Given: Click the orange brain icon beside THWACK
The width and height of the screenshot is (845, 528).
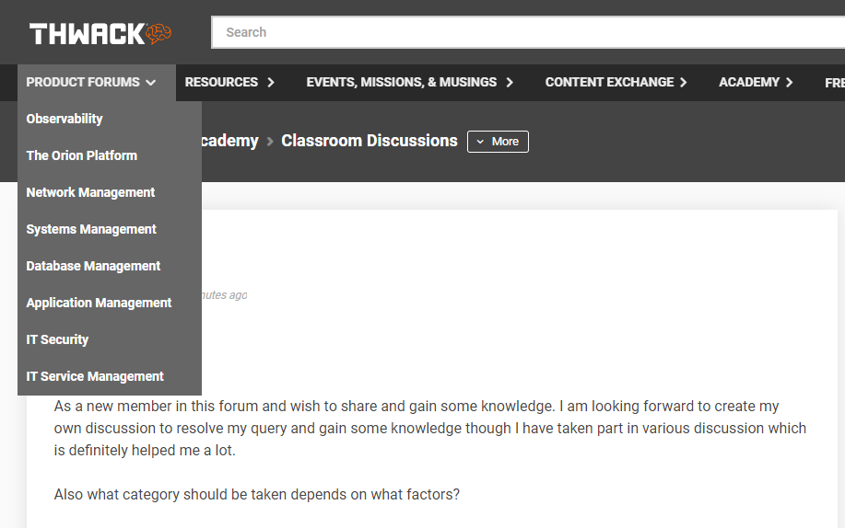Looking at the screenshot, I should pos(158,33).
